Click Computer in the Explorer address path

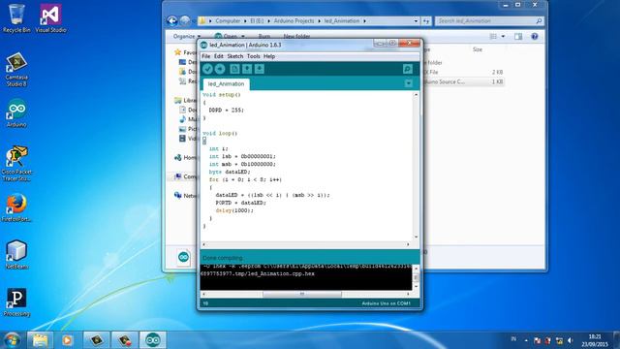(228, 20)
